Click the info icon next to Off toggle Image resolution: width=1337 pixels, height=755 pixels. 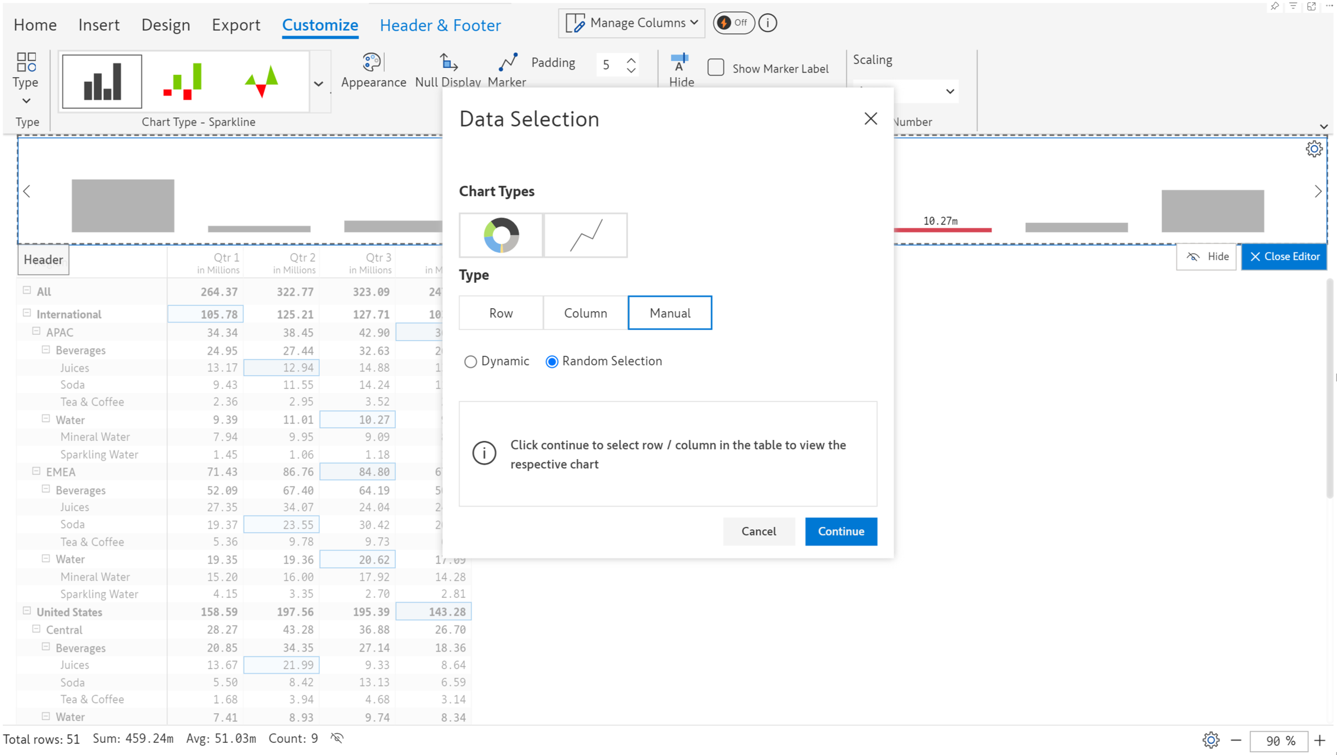(x=768, y=23)
